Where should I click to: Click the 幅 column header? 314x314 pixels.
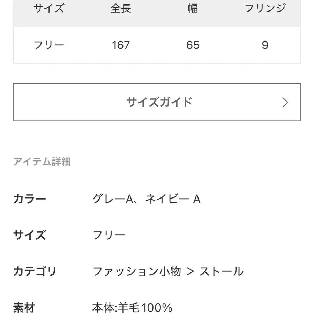[193, 9]
